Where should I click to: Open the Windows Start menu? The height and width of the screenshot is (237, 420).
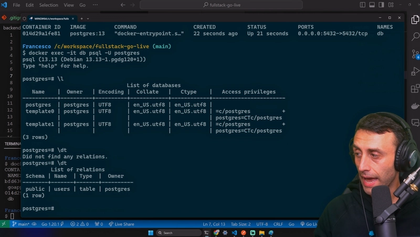point(151,233)
